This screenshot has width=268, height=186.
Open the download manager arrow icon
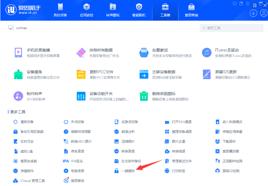253,13
